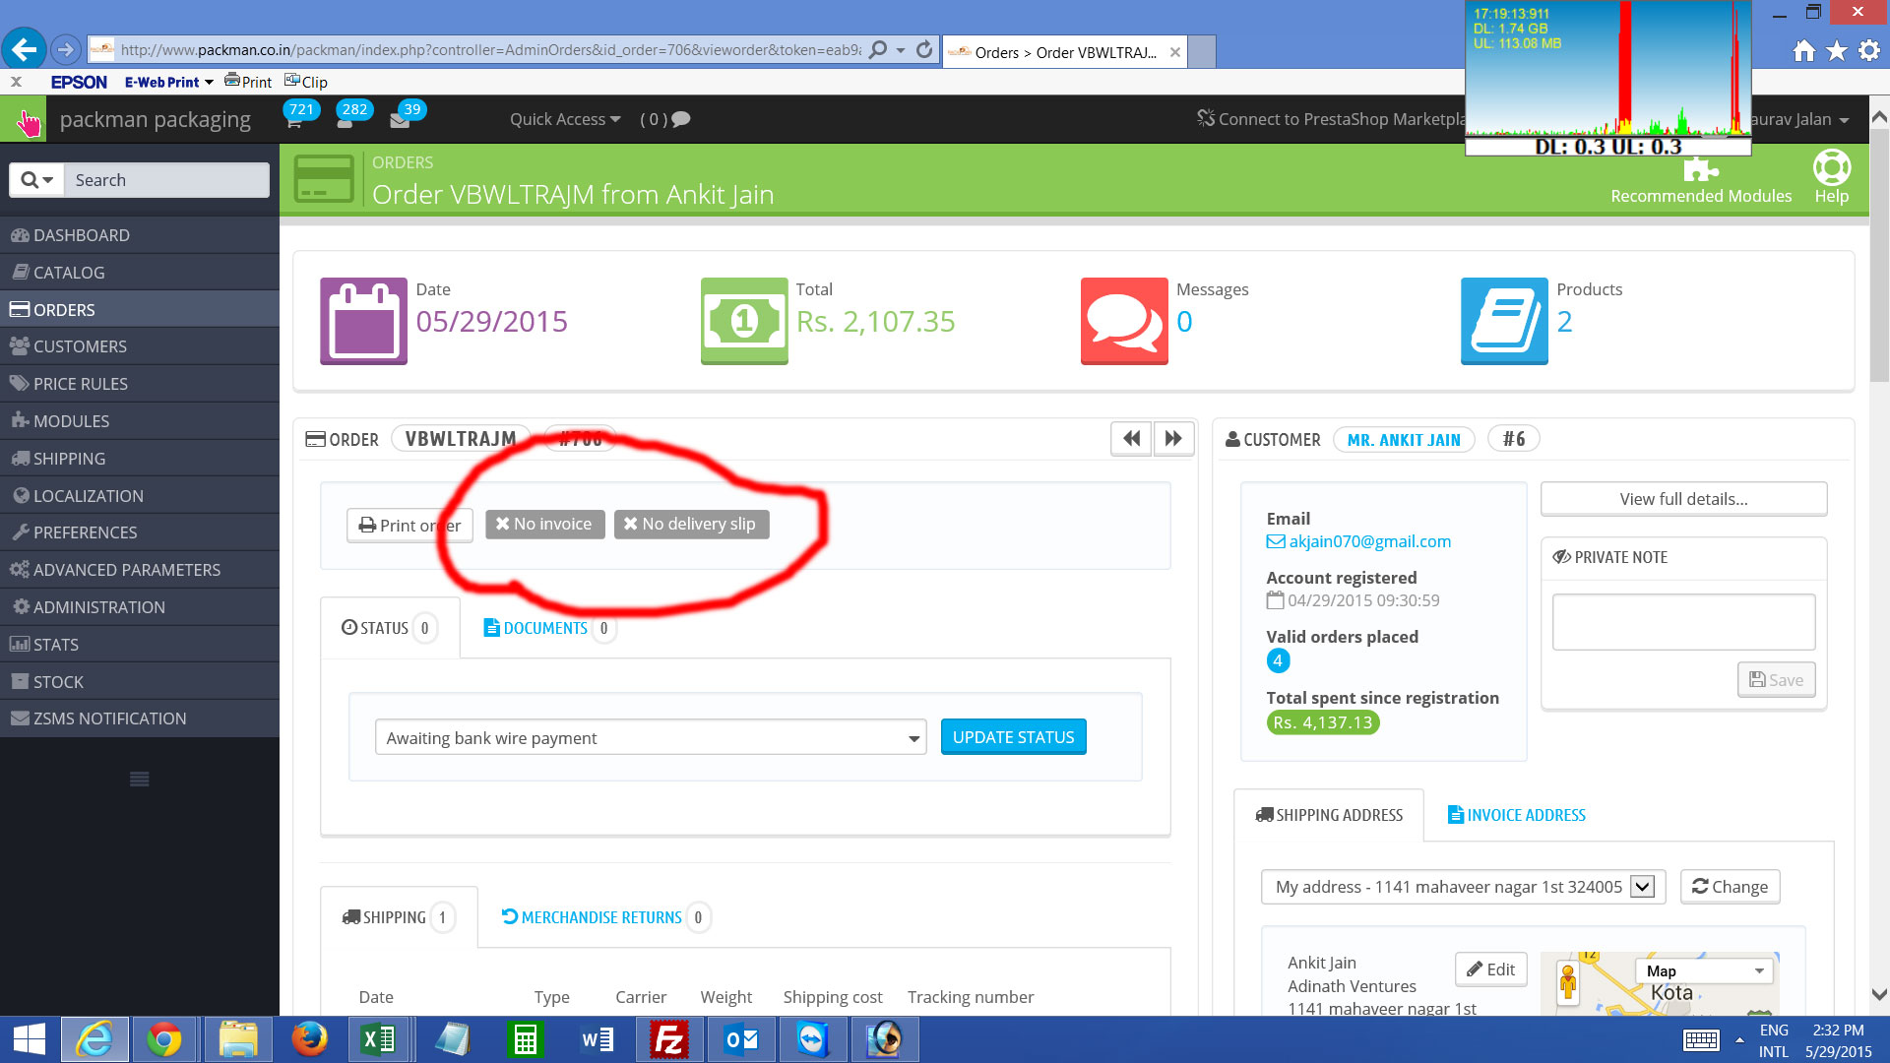Open the Merchandise Returns tab
The width and height of the screenshot is (1890, 1063).
point(600,917)
